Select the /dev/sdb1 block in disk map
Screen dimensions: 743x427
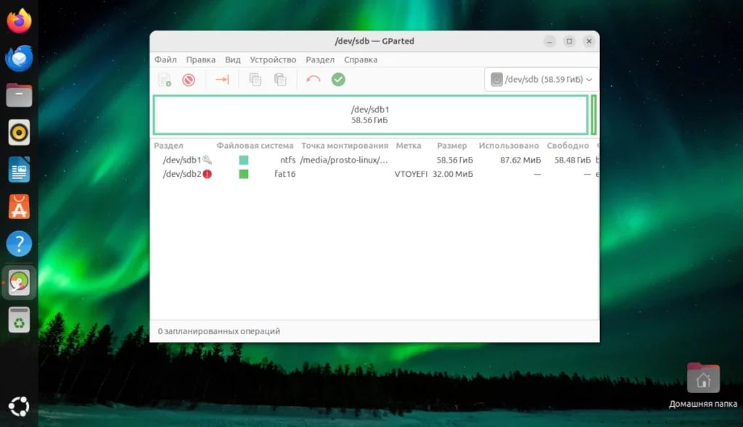tap(370, 115)
